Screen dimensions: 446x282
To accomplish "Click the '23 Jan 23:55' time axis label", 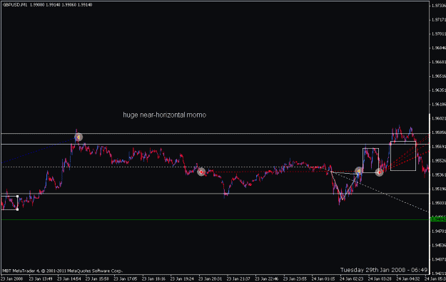I will (295, 279).
